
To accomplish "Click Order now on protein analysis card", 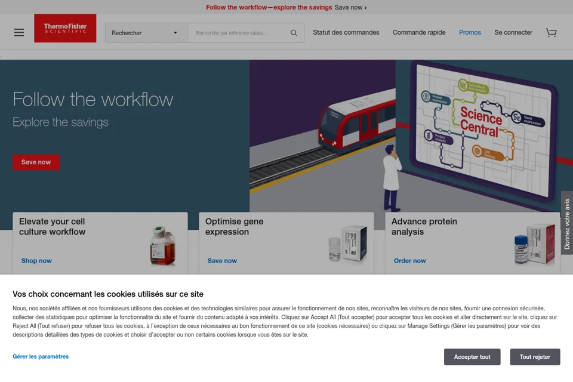I will [409, 261].
